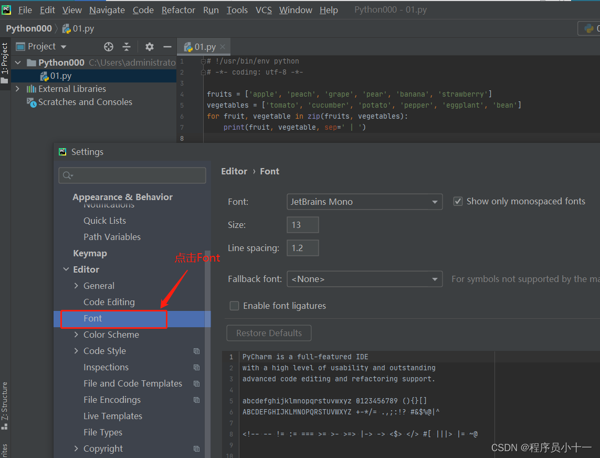Select File Types in settings tree

(103, 432)
